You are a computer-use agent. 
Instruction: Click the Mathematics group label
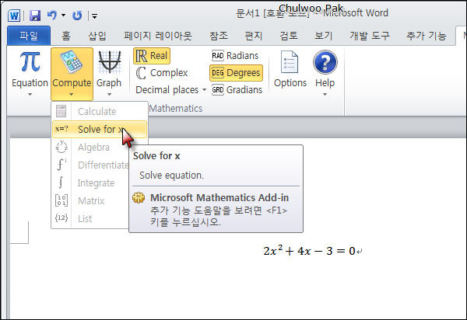[x=175, y=109]
